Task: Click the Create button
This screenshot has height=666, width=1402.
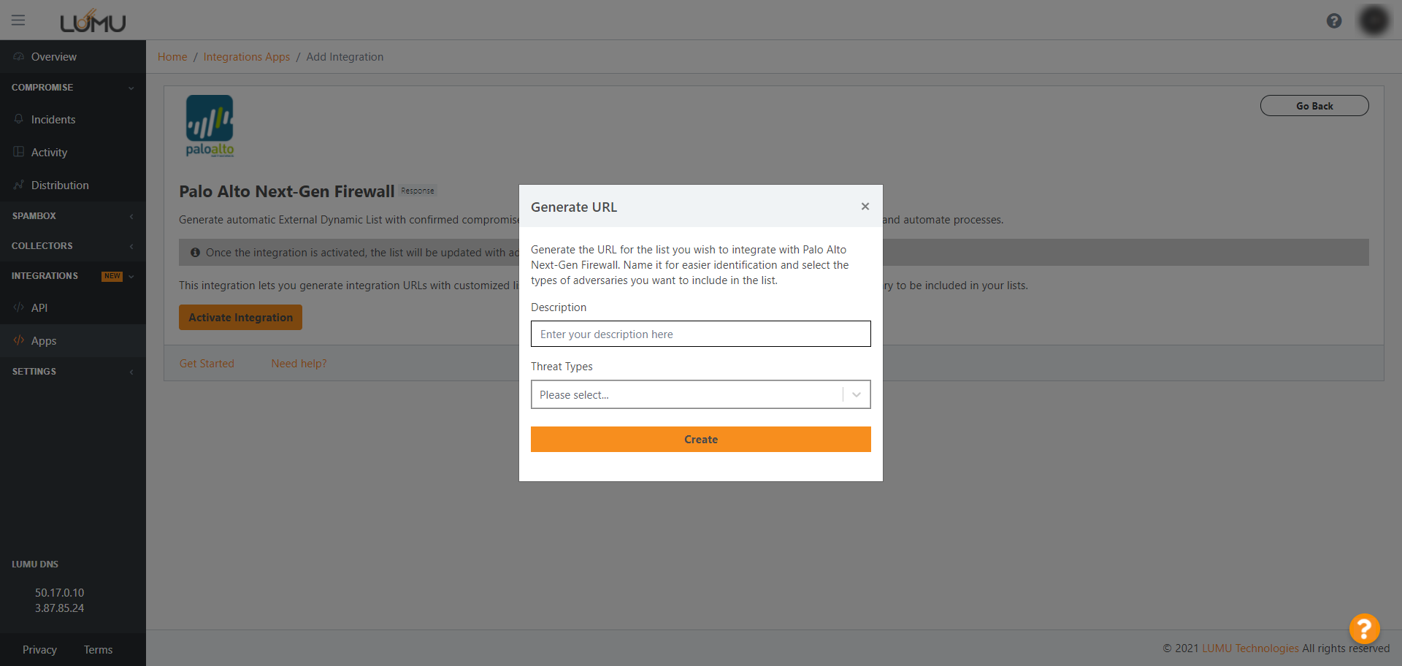Action: click(x=700, y=440)
